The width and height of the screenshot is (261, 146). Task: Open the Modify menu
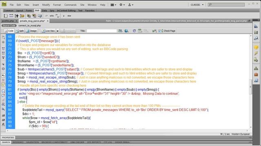tap(46, 5)
